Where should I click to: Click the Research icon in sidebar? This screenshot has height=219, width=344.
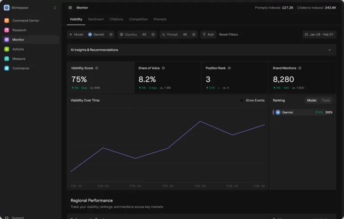[x=7, y=30]
